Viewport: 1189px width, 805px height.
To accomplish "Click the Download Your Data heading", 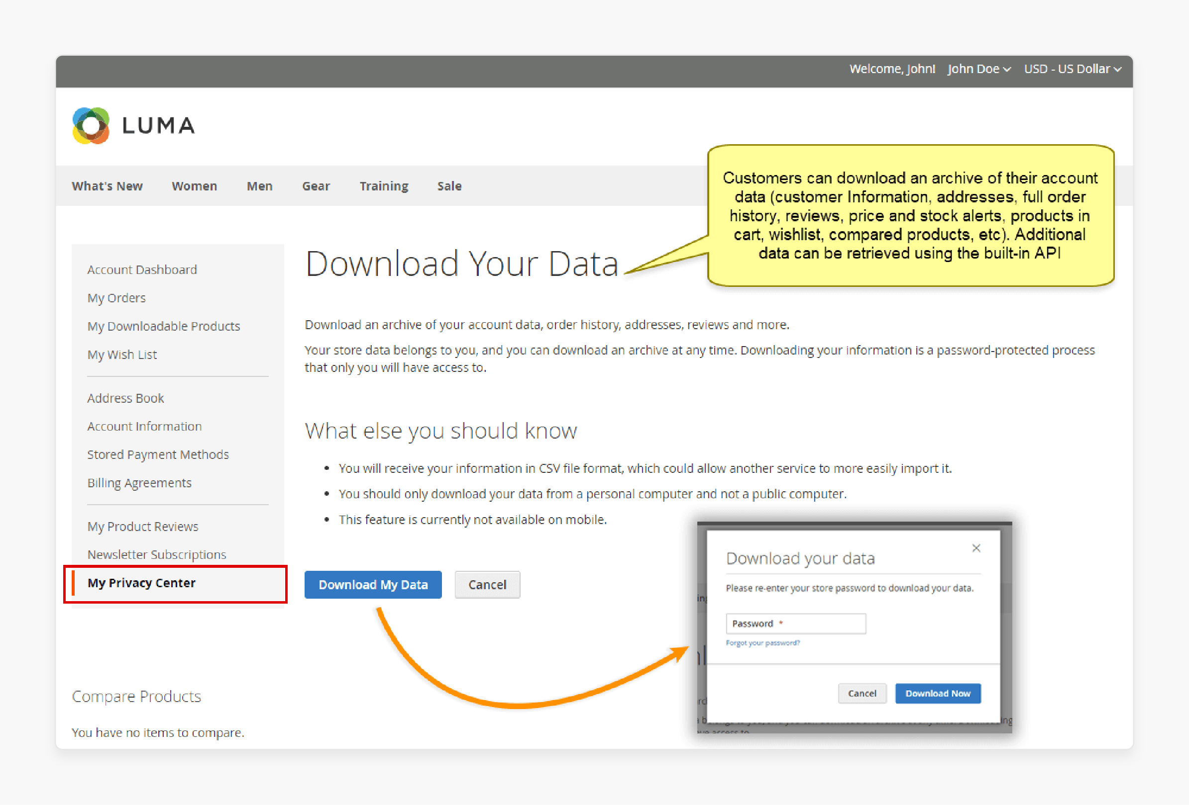I will [x=461, y=264].
